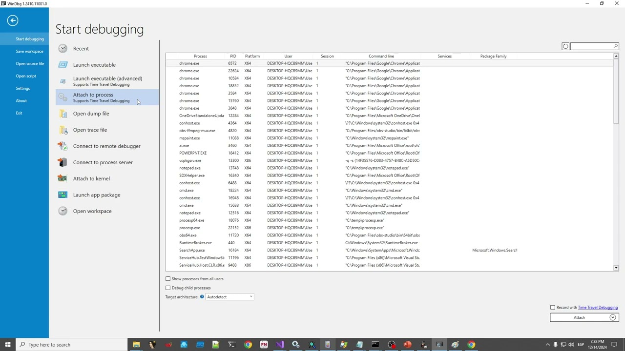Image resolution: width=625 pixels, height=351 pixels.
Task: Enable Show processes from all users
Action: (x=168, y=279)
